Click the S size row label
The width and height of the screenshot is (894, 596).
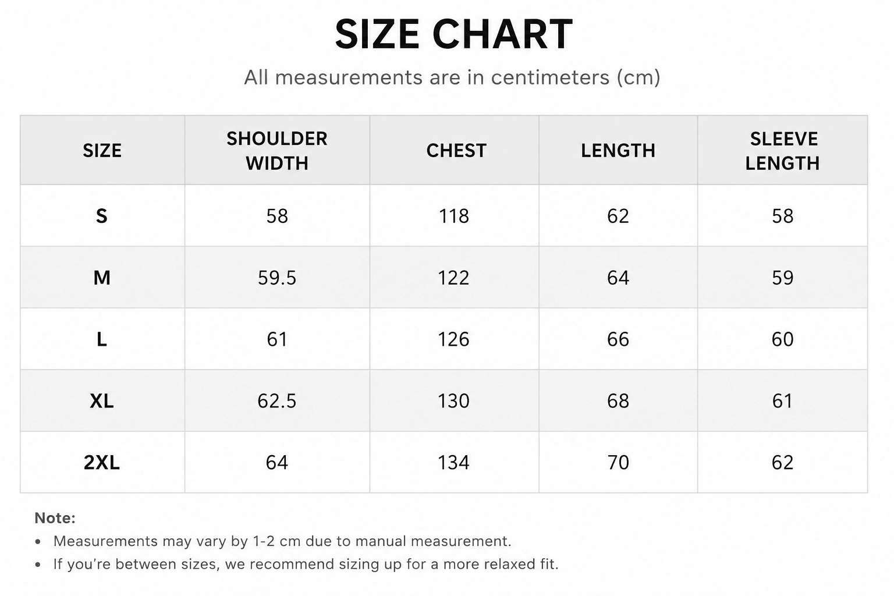[x=102, y=216]
